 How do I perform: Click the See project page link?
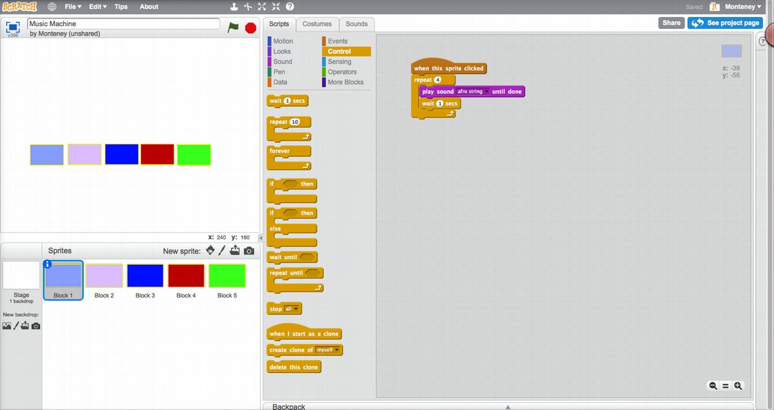tap(725, 22)
